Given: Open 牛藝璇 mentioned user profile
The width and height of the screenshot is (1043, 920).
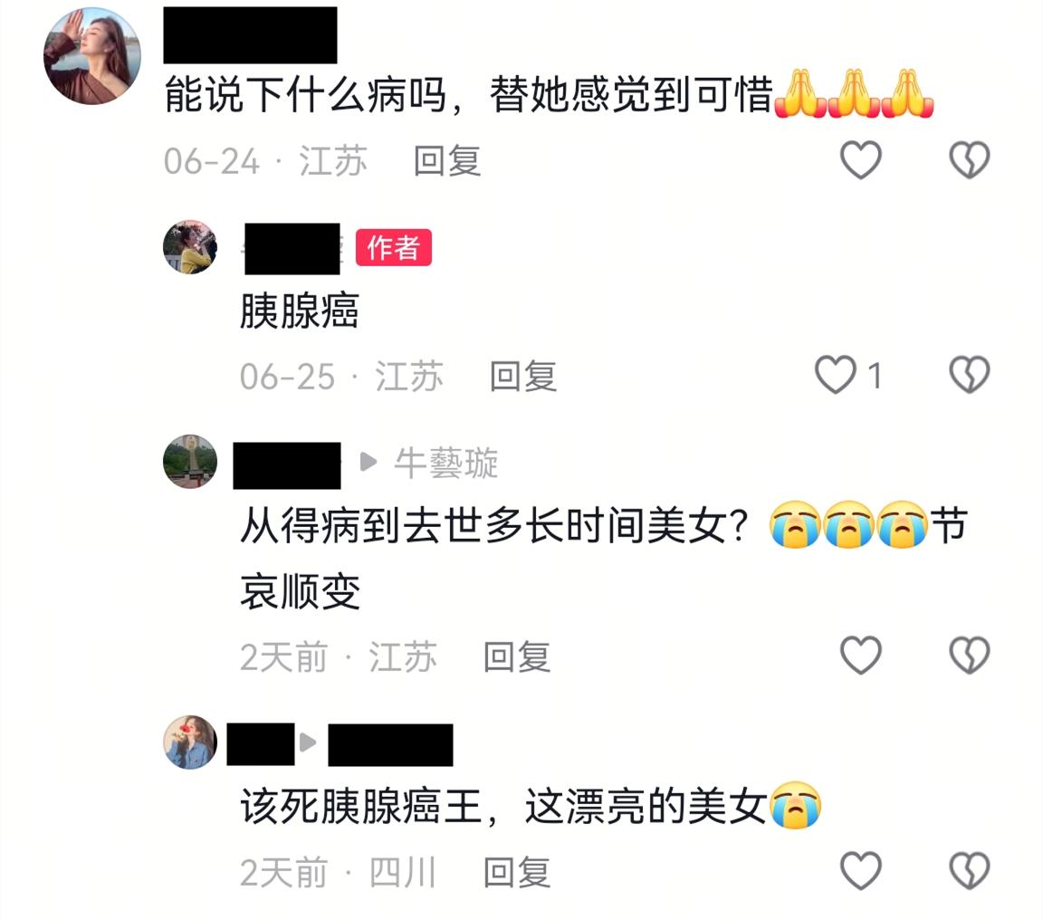Looking at the screenshot, I should point(445,463).
